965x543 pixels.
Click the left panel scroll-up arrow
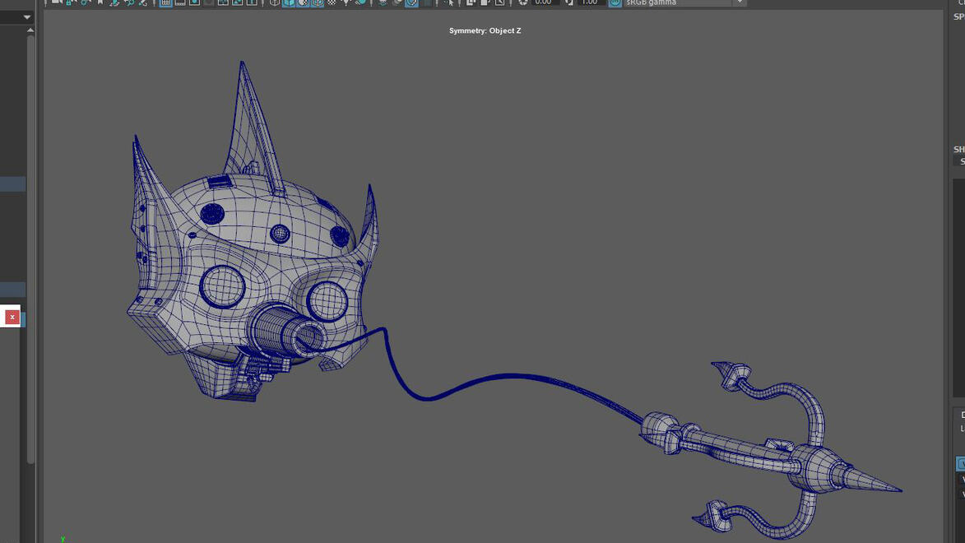coord(30,30)
